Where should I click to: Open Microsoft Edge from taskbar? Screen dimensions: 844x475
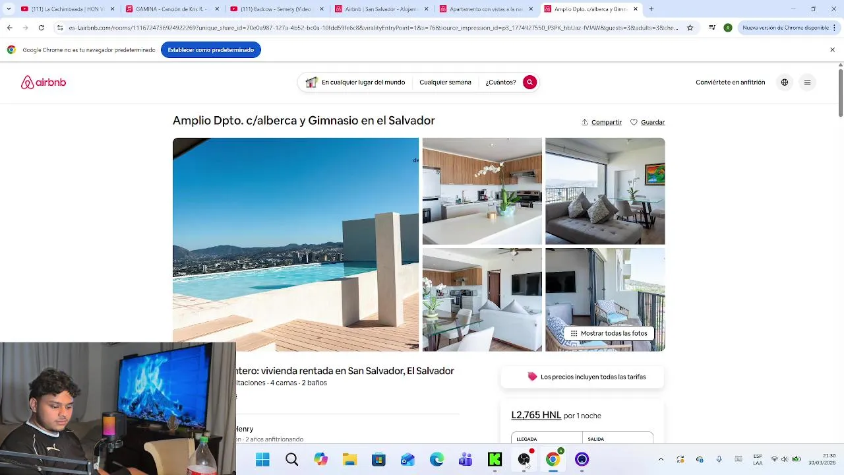coord(437,459)
